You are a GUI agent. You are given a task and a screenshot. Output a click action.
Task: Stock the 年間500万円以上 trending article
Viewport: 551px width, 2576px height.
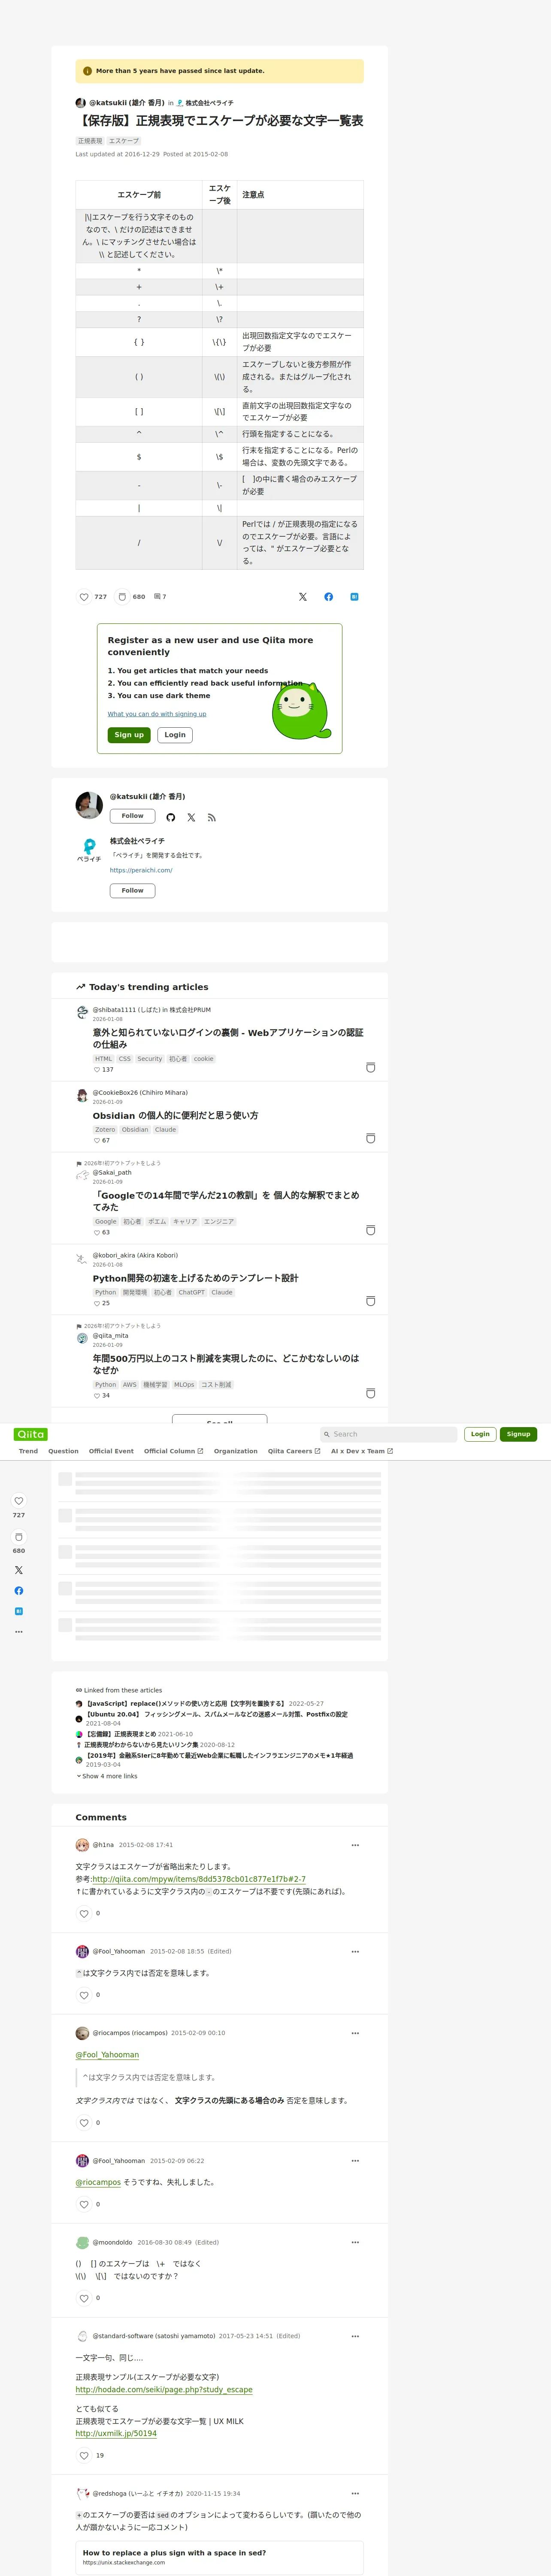click(371, 1394)
